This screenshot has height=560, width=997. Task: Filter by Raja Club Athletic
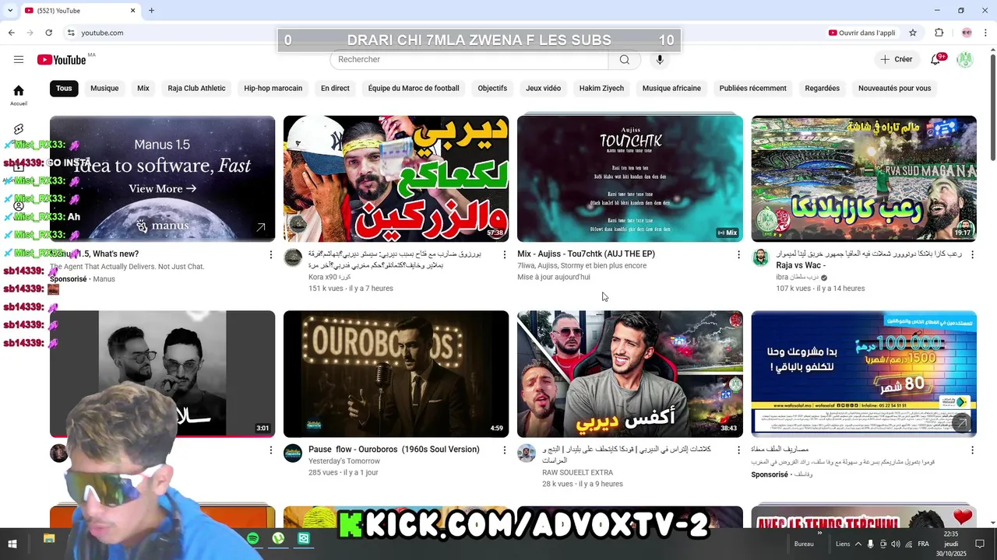point(196,88)
